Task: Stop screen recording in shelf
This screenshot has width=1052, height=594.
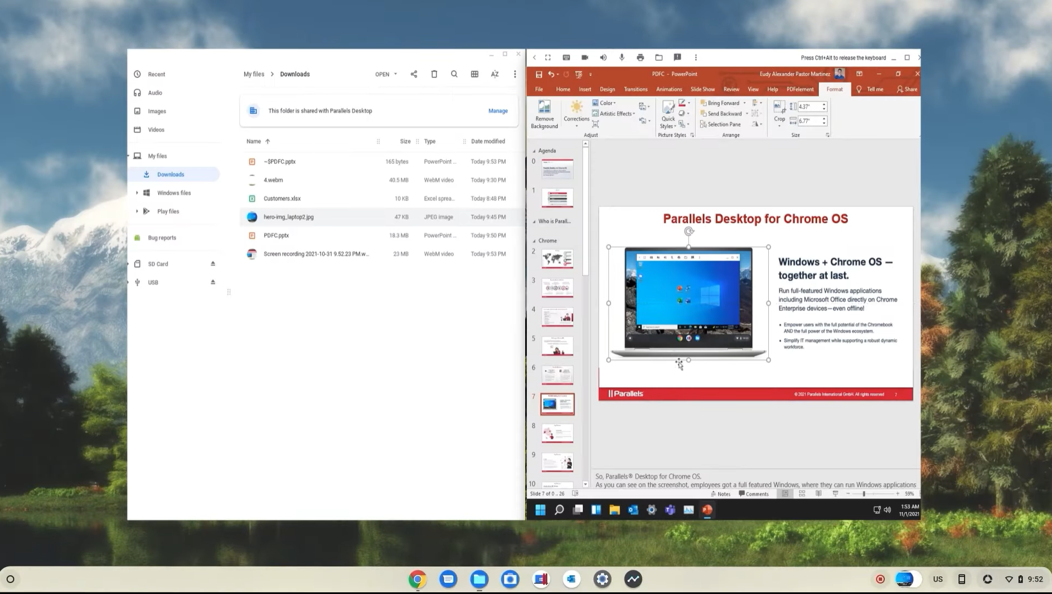Action: 880,580
